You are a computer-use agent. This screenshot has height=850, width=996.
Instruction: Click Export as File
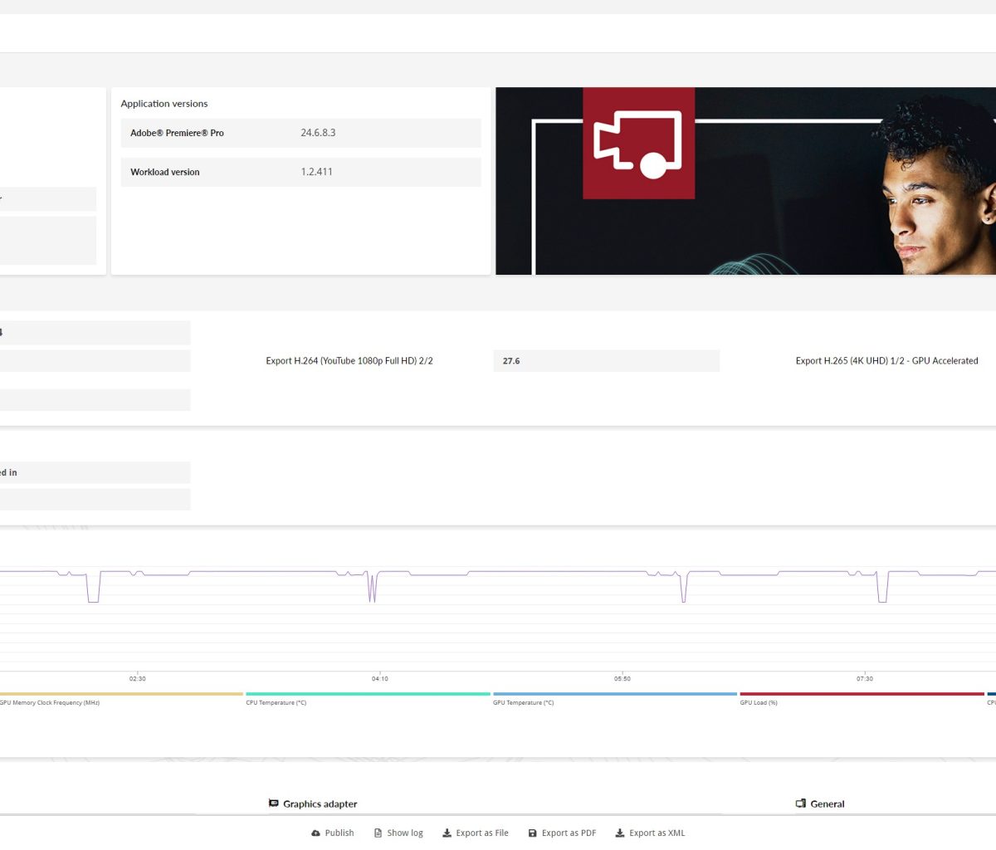tap(475, 833)
